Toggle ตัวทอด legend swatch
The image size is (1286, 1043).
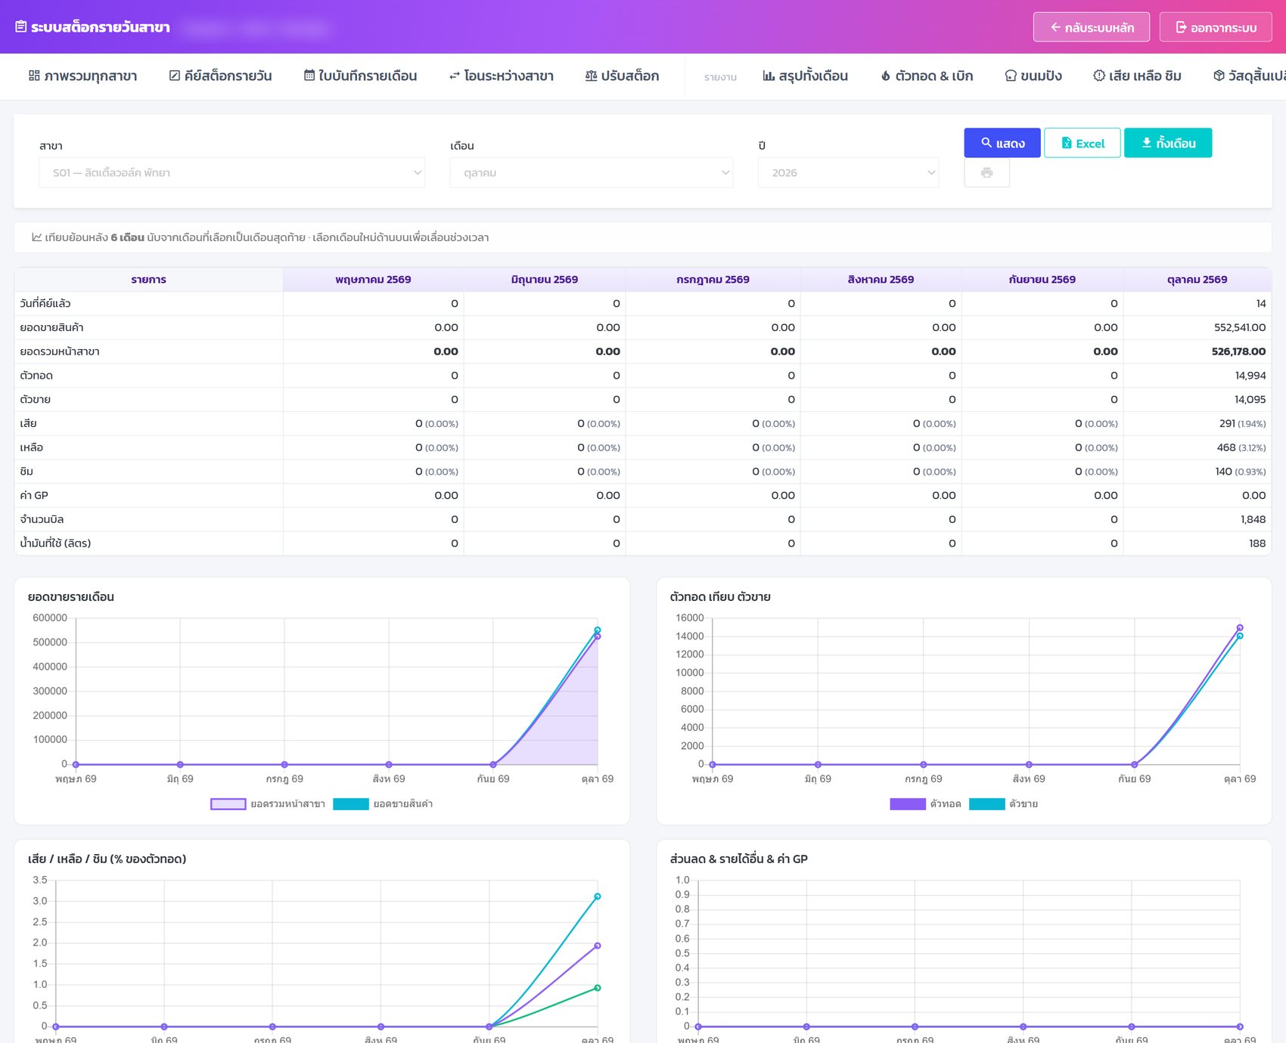click(x=908, y=804)
